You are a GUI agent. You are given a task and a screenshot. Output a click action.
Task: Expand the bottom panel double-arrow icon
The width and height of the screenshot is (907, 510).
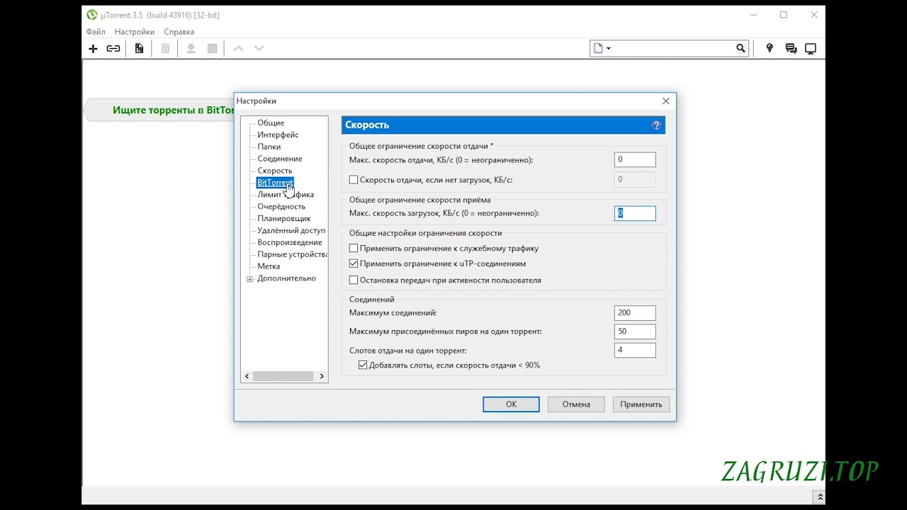click(x=818, y=498)
